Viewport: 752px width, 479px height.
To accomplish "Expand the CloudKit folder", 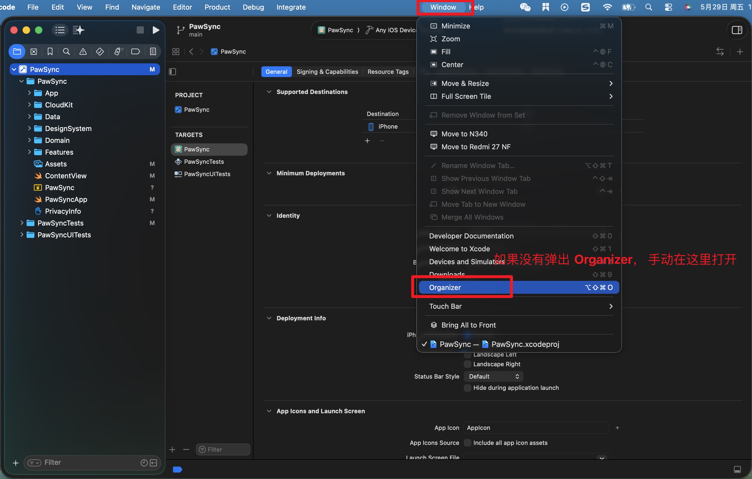I will tap(29, 105).
